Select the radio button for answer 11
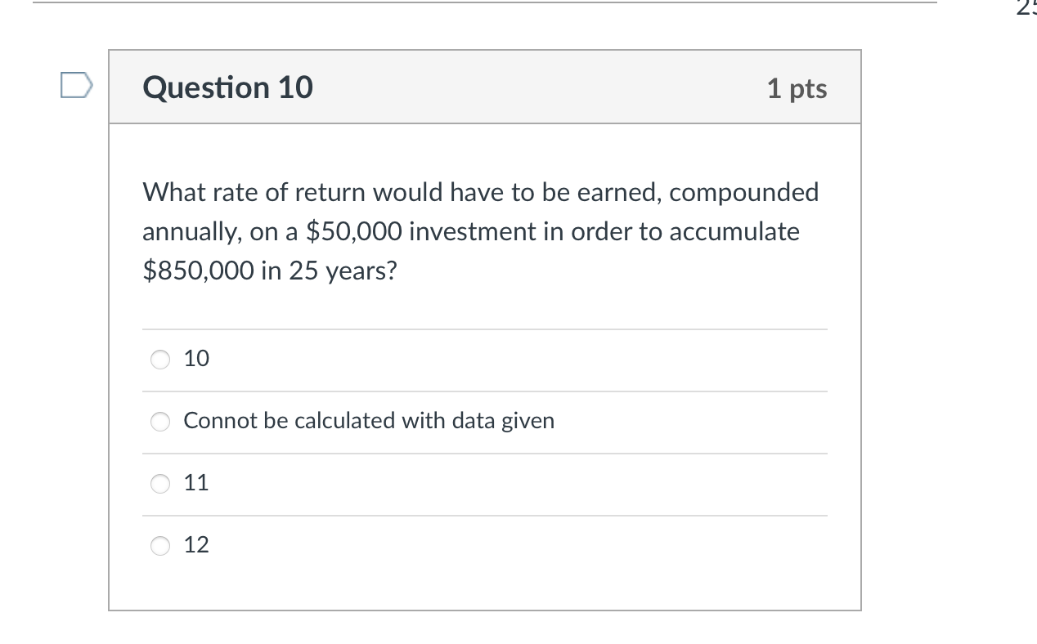Screen dimensions: 1037x644 161,484
